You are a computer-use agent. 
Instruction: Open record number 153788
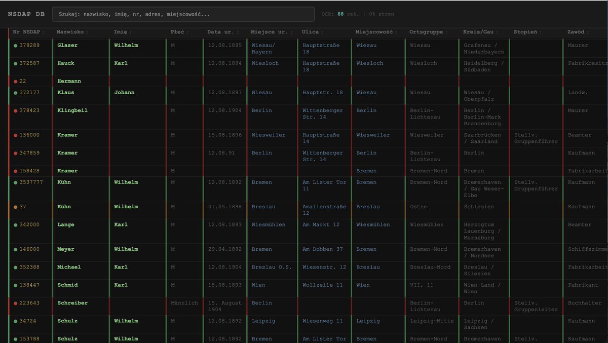point(29,339)
